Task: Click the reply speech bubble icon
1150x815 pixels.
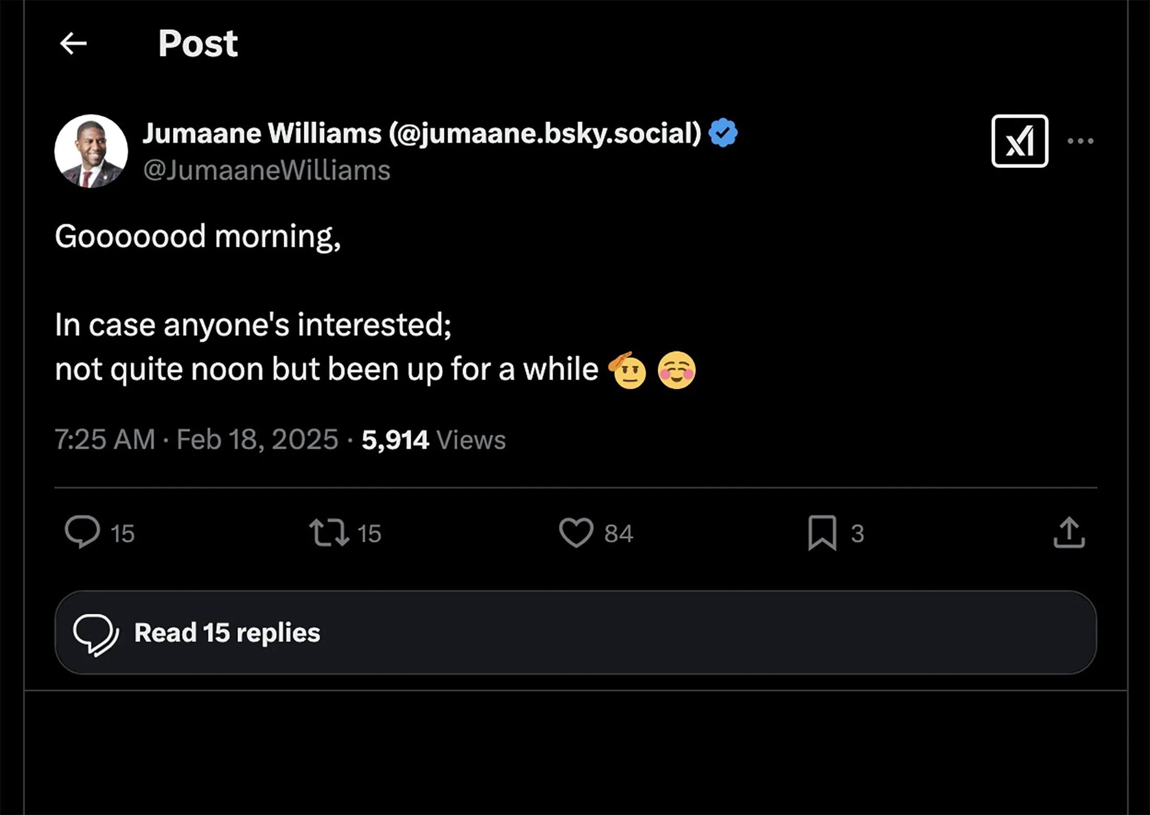Action: pos(82,532)
